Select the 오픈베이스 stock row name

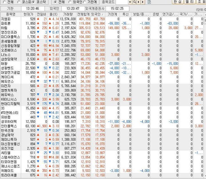[x=9, y=50]
